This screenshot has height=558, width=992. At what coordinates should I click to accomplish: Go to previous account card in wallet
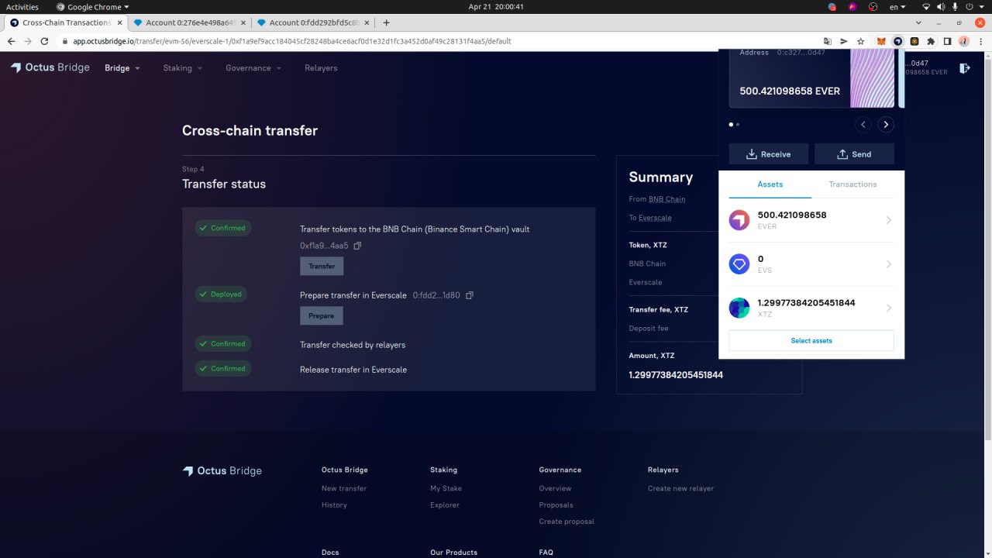[863, 125]
